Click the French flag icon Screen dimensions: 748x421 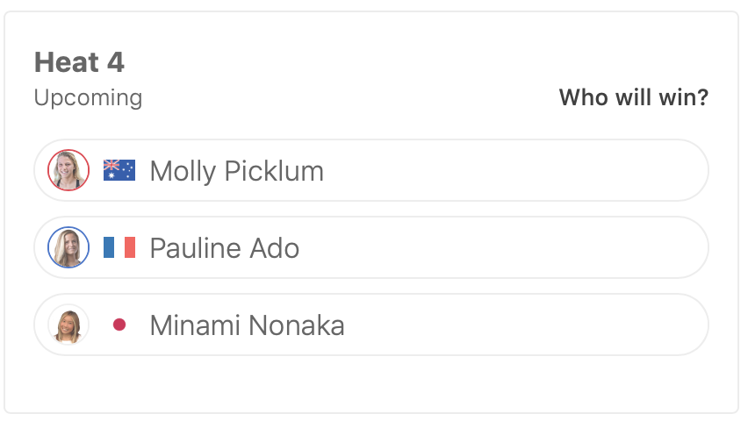coord(119,247)
